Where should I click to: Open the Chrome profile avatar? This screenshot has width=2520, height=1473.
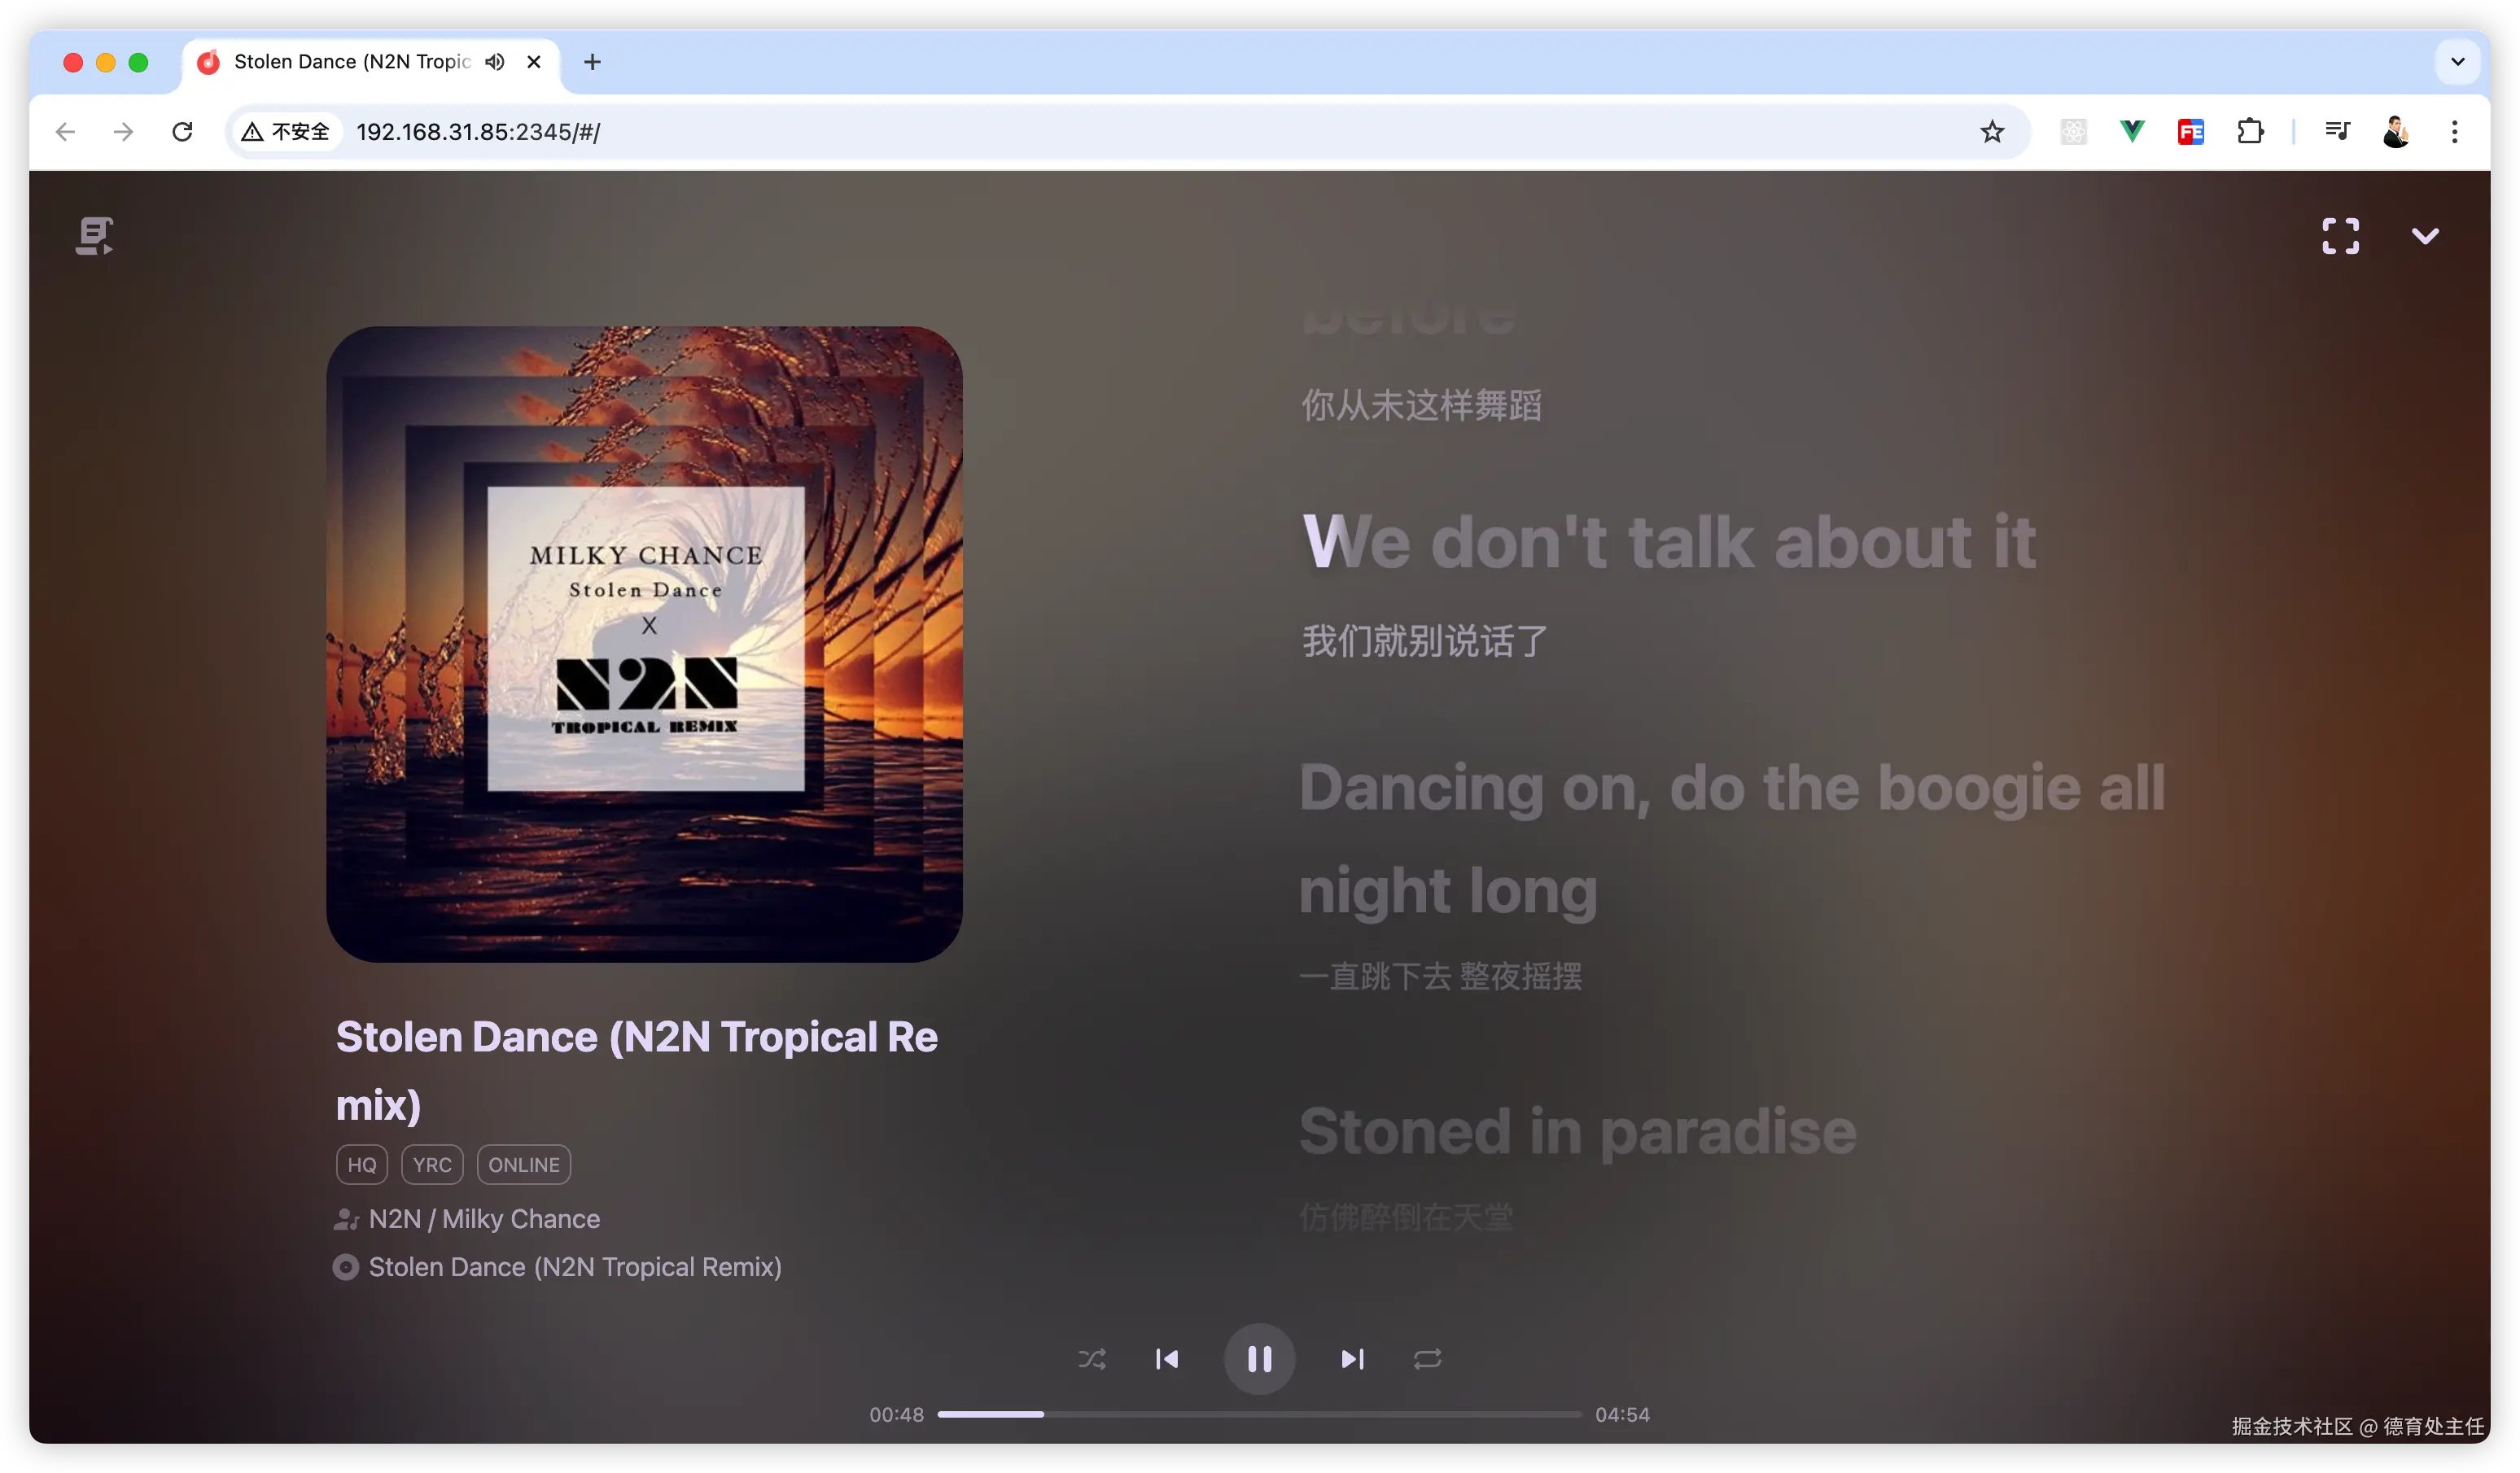(x=2396, y=131)
